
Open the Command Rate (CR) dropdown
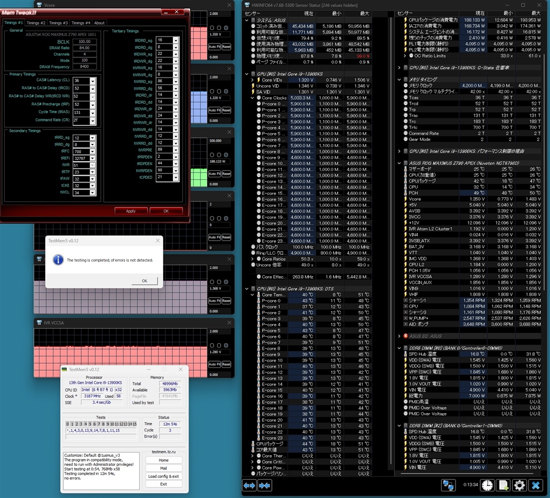pyautogui.click(x=92, y=120)
